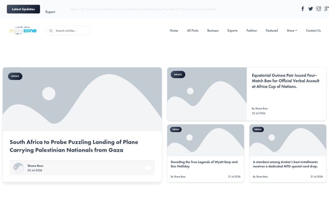The width and height of the screenshot is (329, 205).
Task: Click NEWS tag on Wyatt Earp article
Action: pyautogui.click(x=176, y=129)
